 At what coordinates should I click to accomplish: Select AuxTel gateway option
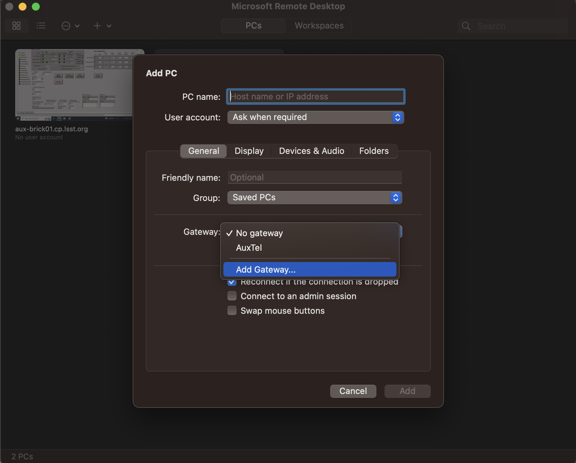pyautogui.click(x=249, y=248)
